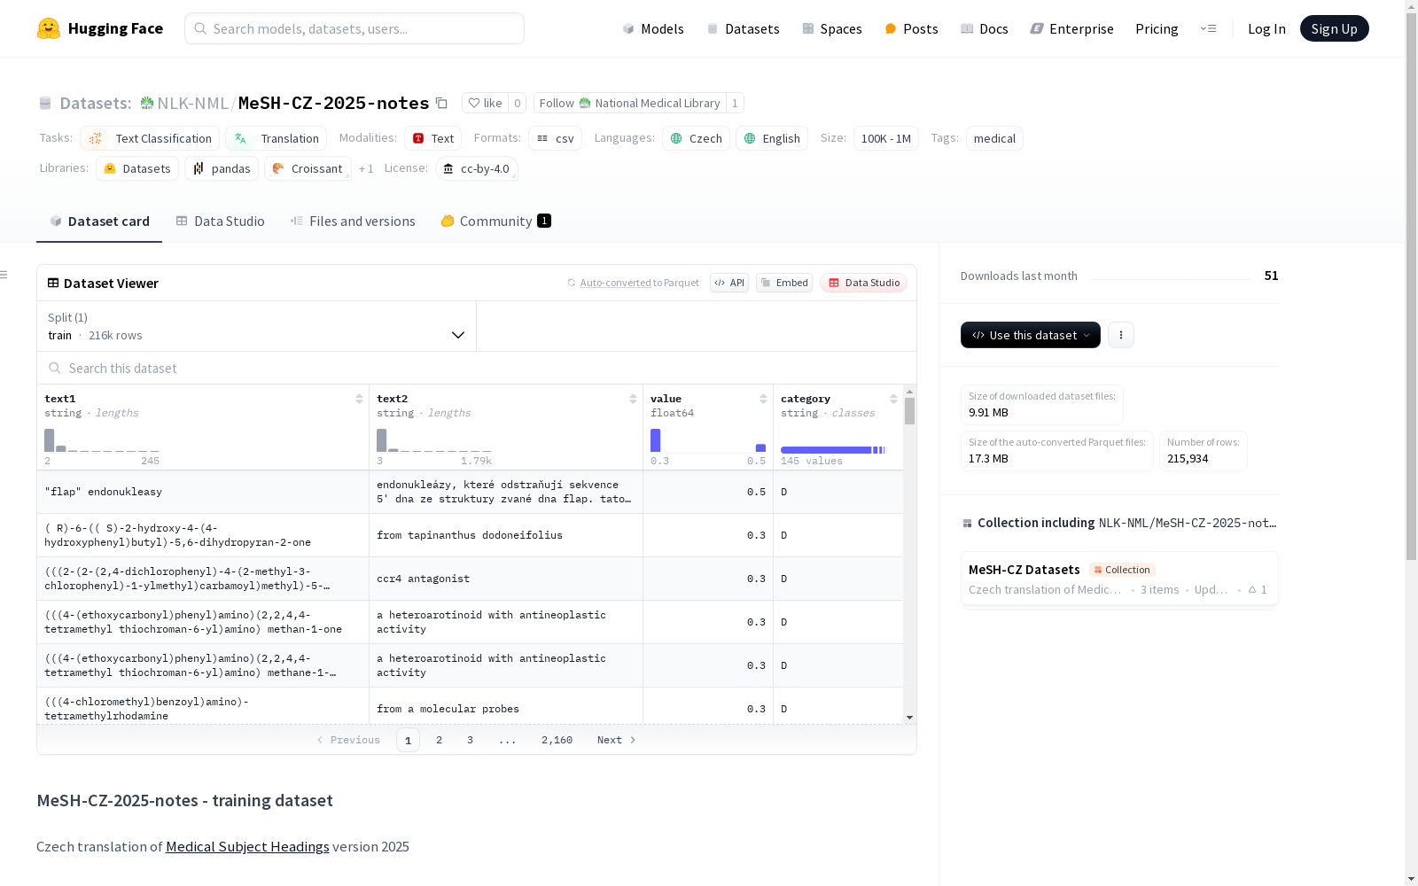Go to the Pricing page
The height and width of the screenshot is (886, 1418).
point(1157,28)
